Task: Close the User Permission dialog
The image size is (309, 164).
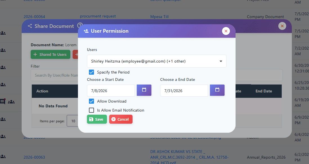Action: [x=226, y=31]
